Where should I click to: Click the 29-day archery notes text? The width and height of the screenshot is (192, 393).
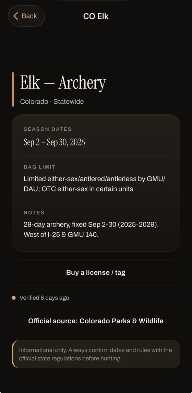tap(91, 230)
